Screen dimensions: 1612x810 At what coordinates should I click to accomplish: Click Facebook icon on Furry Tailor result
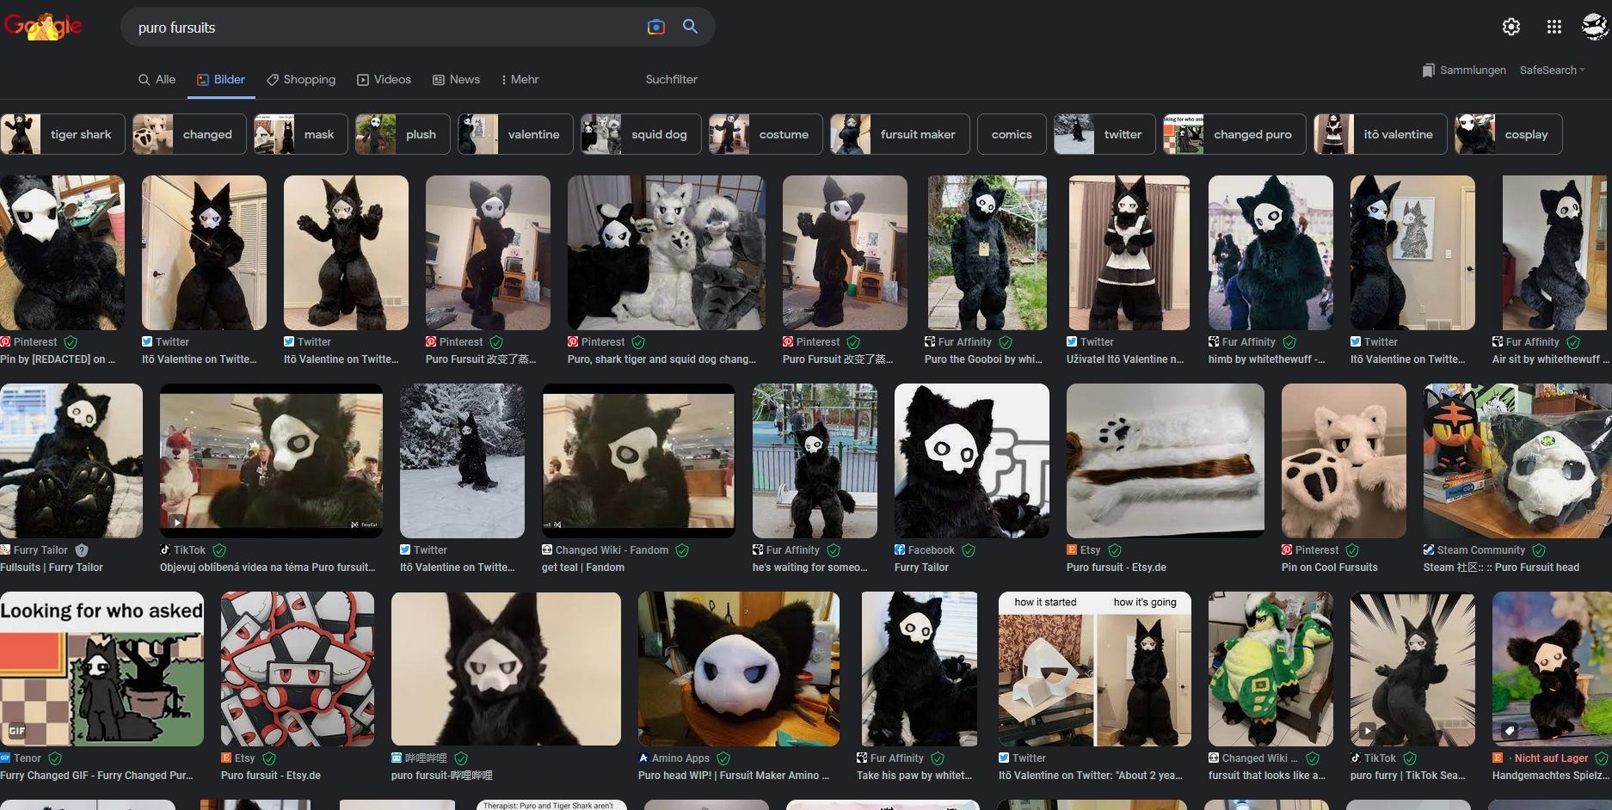(900, 550)
